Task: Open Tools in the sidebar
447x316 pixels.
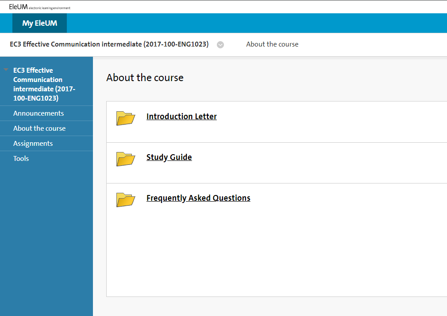Action: pos(21,158)
